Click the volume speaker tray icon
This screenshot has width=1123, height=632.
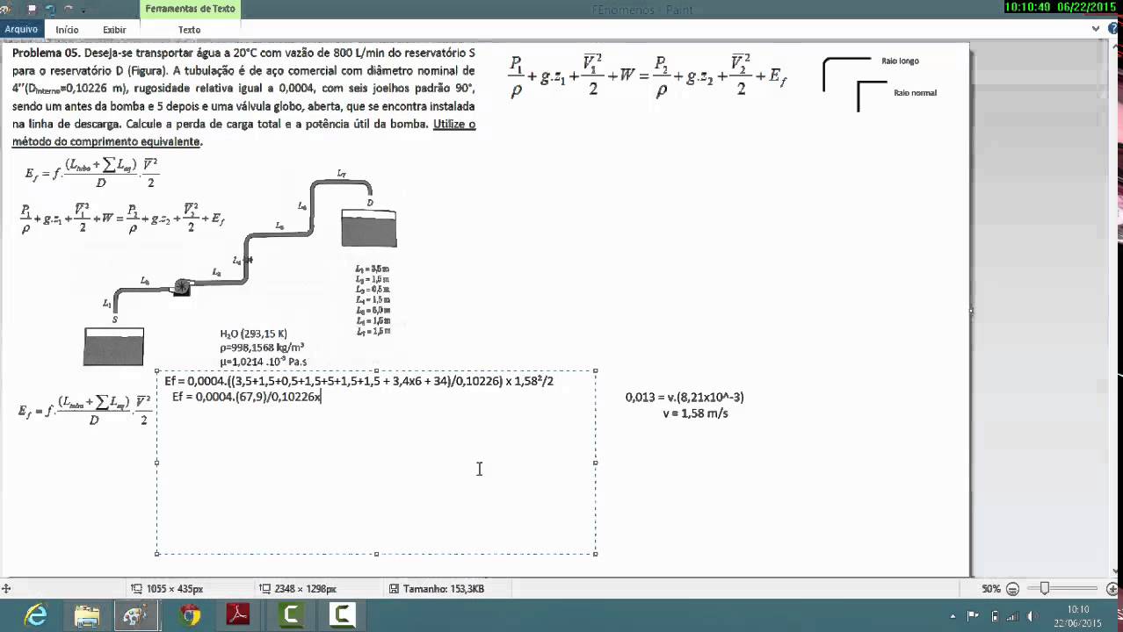[1032, 616]
